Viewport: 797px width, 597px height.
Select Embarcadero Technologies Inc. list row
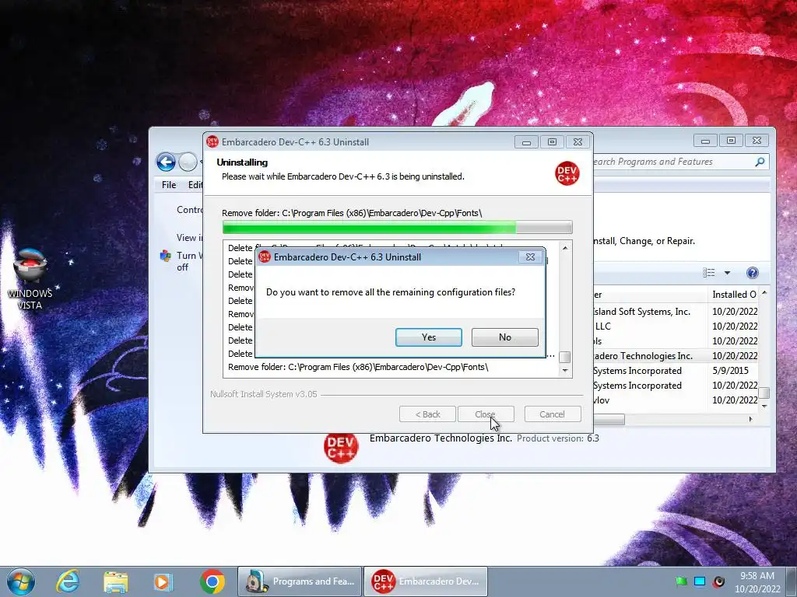pyautogui.click(x=676, y=356)
